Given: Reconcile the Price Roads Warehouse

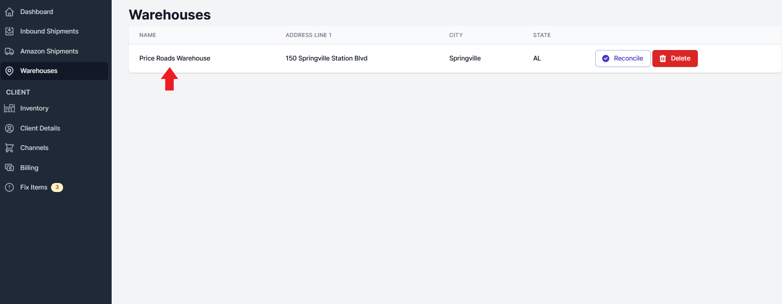Looking at the screenshot, I should [623, 58].
